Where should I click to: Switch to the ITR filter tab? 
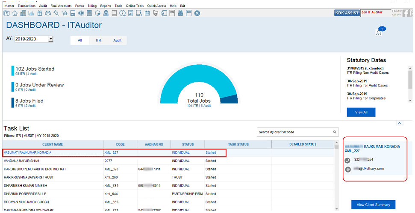pyautogui.click(x=98, y=40)
